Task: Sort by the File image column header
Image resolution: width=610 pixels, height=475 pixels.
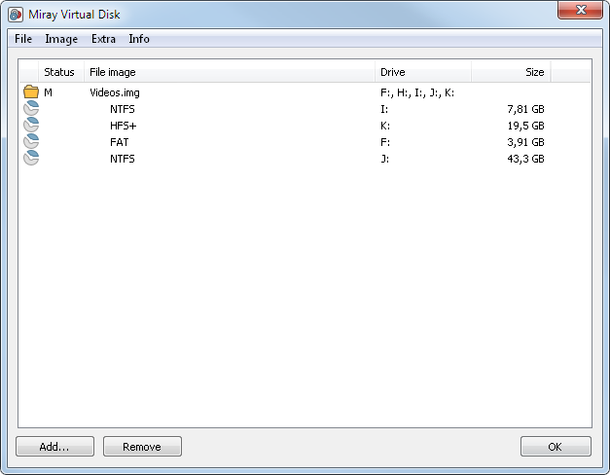Action: tap(230, 72)
